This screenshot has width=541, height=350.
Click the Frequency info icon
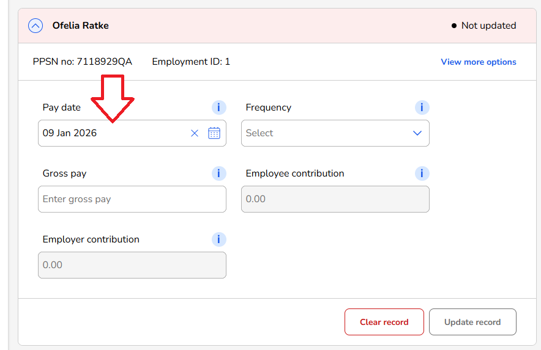(422, 108)
